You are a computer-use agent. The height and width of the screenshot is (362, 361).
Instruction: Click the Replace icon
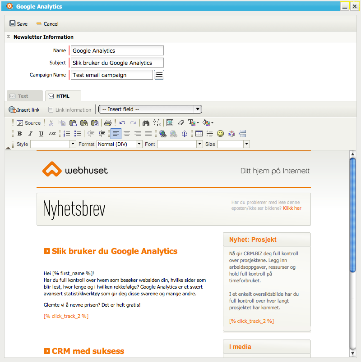pyautogui.click(x=157, y=123)
